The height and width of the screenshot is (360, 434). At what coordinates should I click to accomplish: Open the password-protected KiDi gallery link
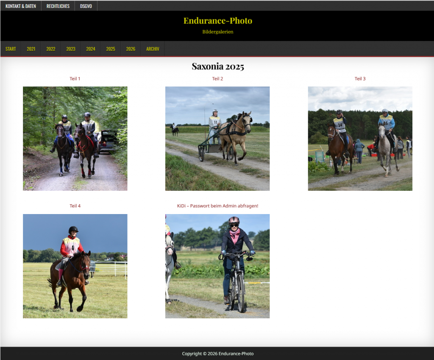click(217, 206)
